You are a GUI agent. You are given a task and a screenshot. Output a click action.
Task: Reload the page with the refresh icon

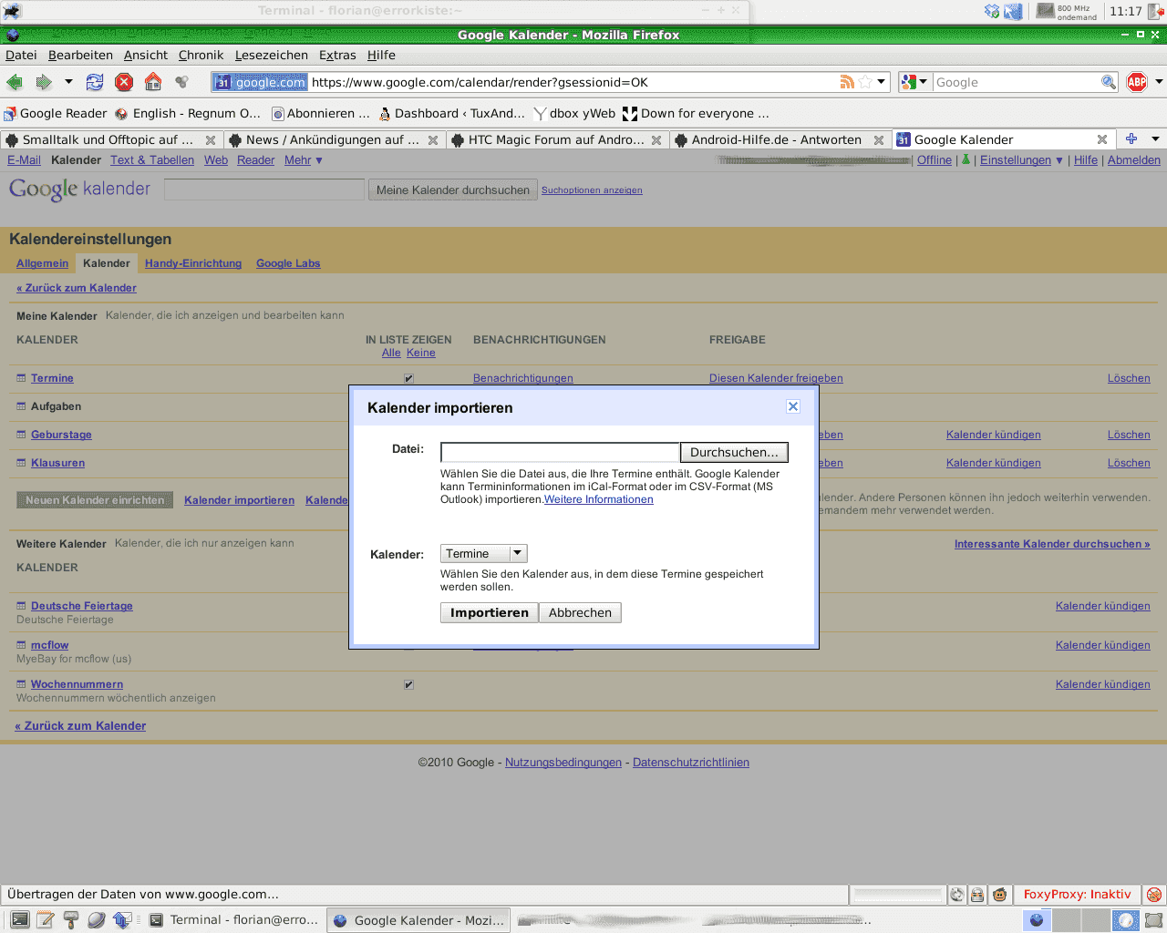[x=95, y=82]
